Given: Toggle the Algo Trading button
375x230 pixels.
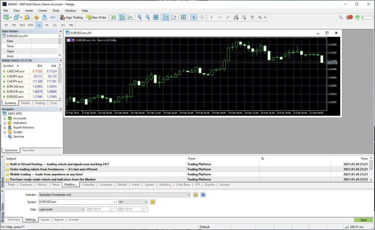Looking at the screenshot, I should tap(71, 18).
